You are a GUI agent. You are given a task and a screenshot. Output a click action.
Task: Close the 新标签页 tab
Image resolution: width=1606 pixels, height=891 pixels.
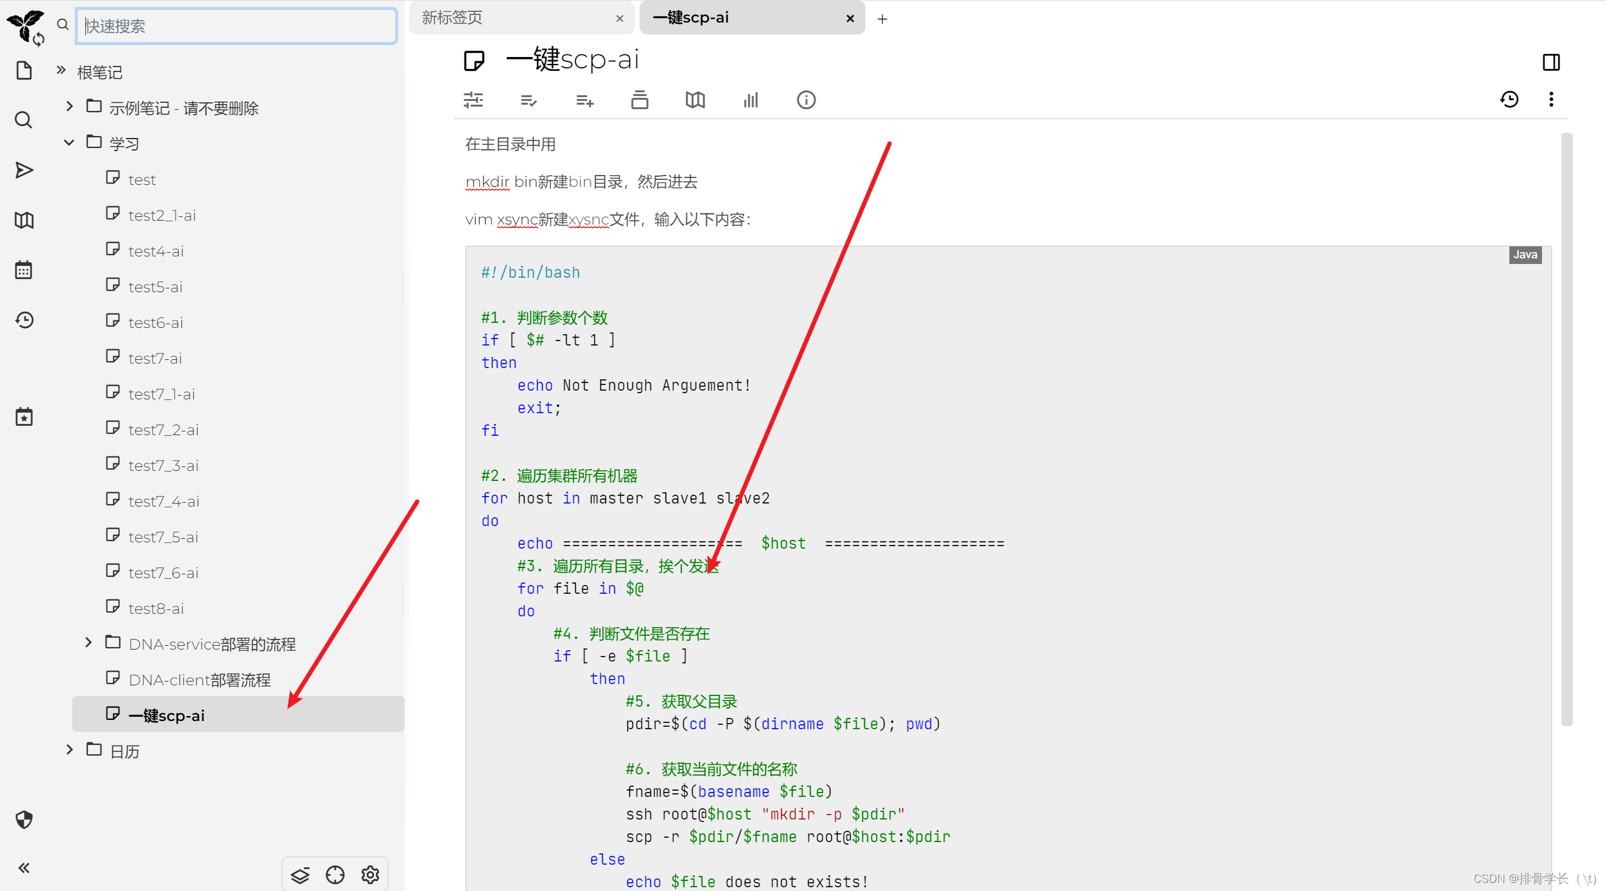620,18
